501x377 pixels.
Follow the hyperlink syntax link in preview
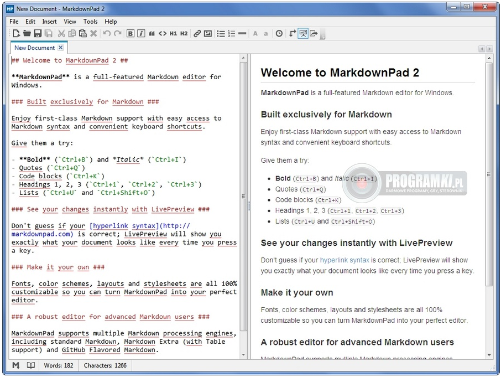tap(345, 260)
